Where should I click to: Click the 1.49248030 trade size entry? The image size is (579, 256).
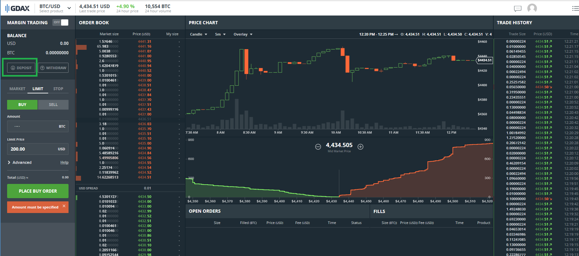pos(516,209)
